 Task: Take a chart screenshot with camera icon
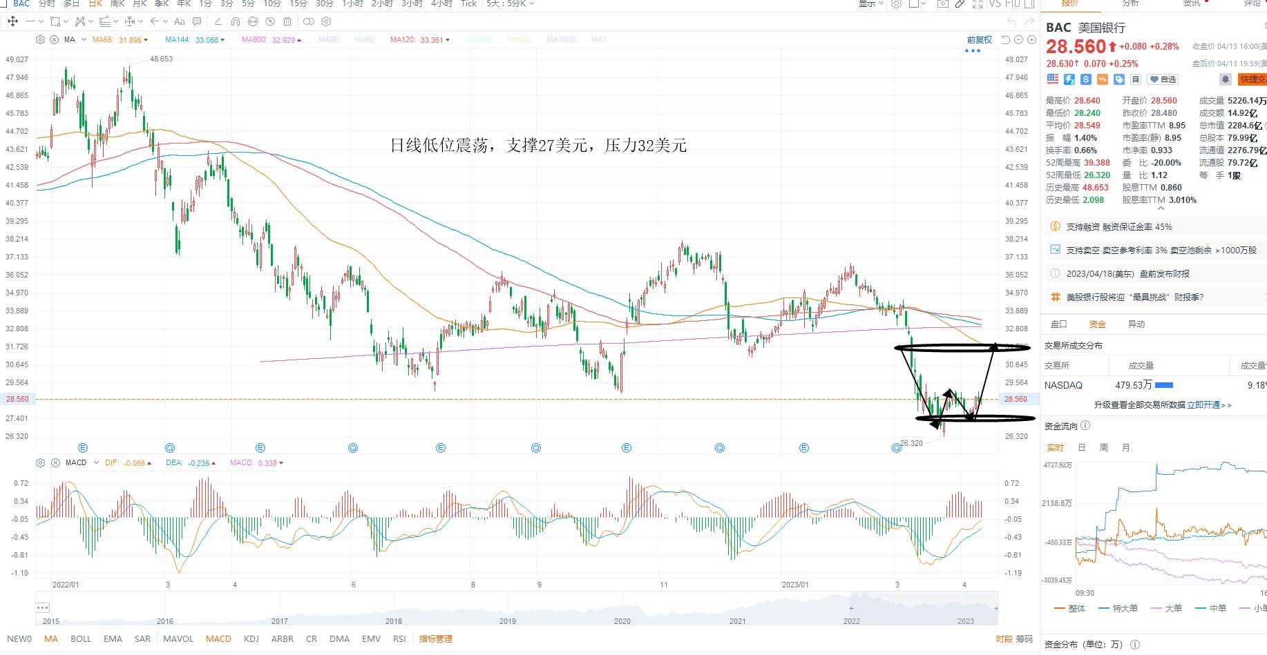[x=942, y=4]
